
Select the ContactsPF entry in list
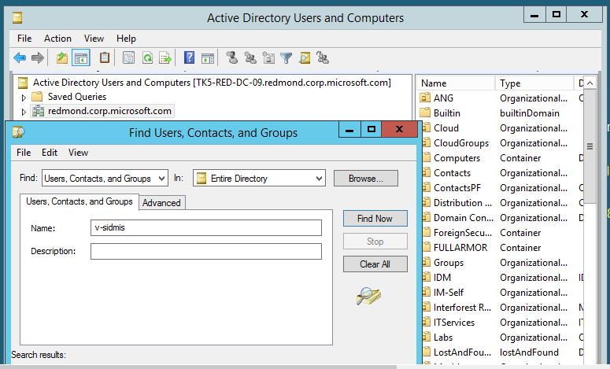tap(457, 188)
